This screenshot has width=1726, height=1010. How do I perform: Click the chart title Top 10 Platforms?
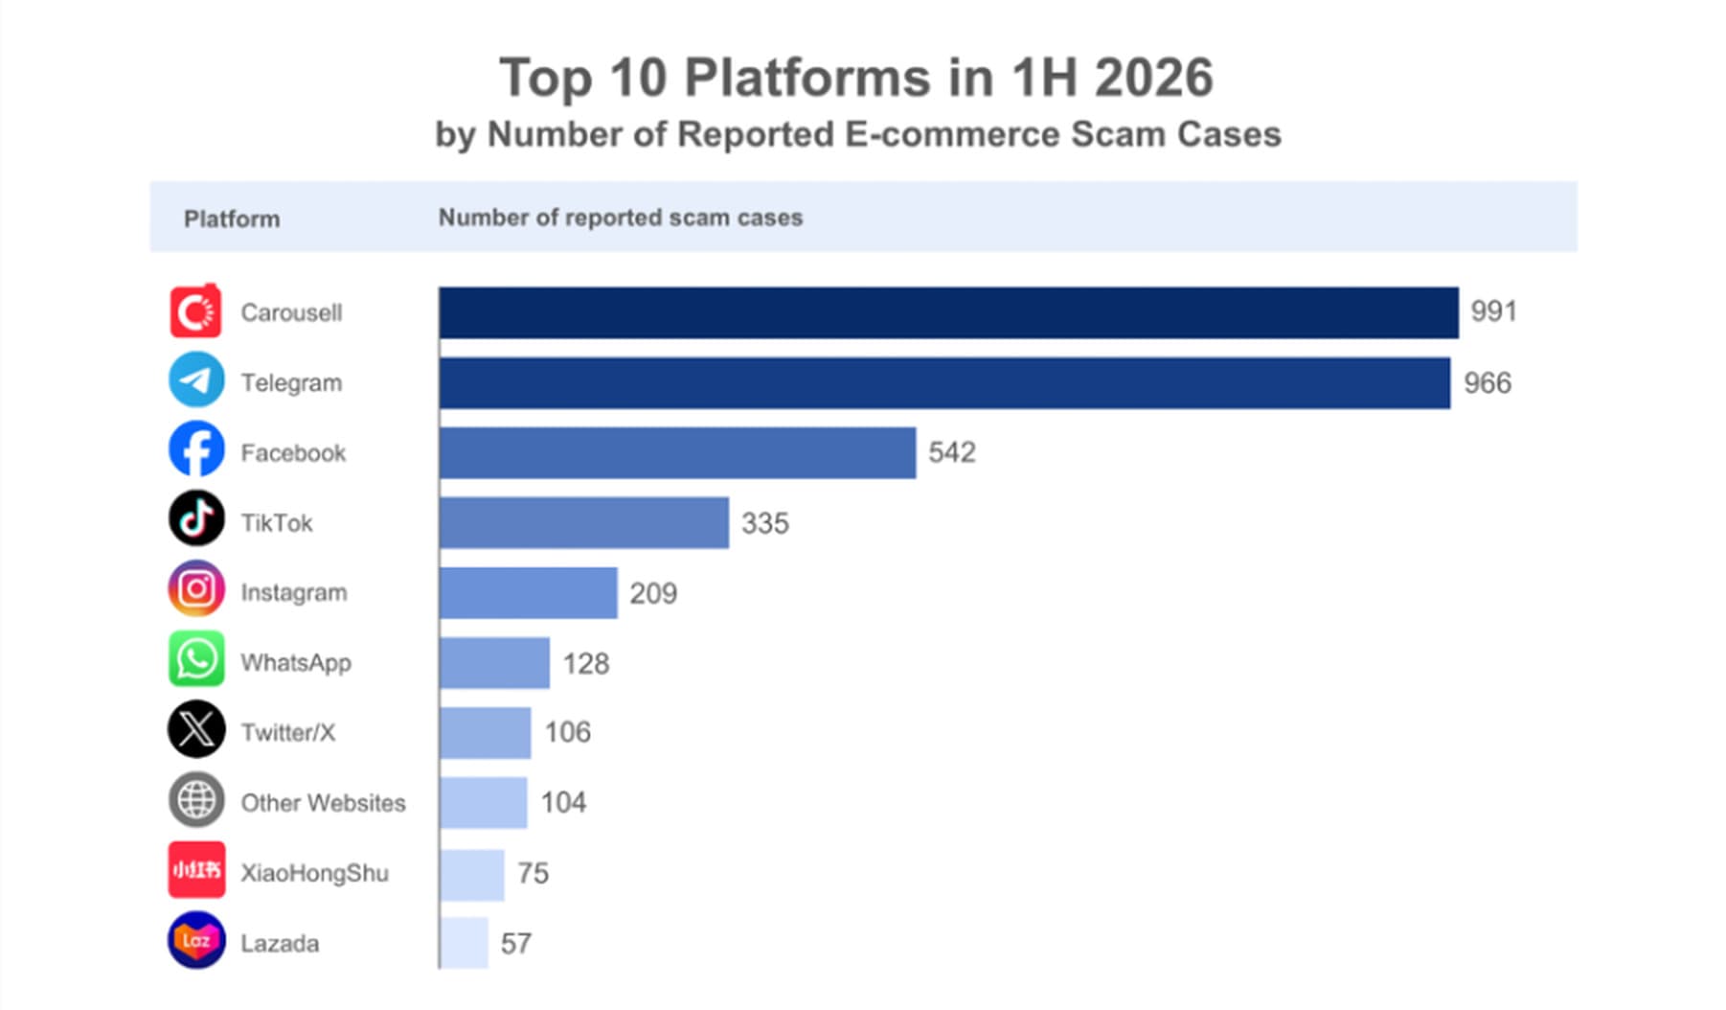(x=856, y=78)
